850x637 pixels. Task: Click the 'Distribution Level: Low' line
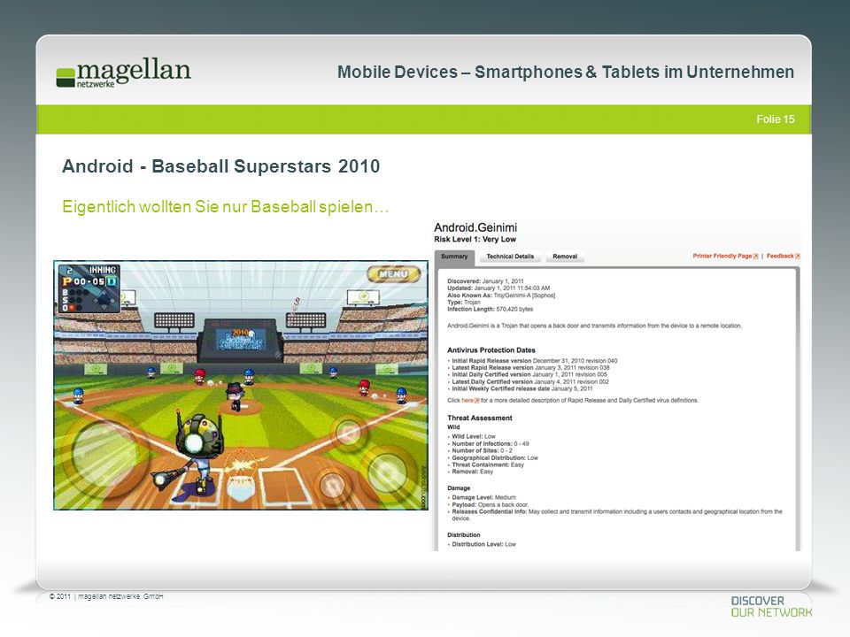pos(483,544)
